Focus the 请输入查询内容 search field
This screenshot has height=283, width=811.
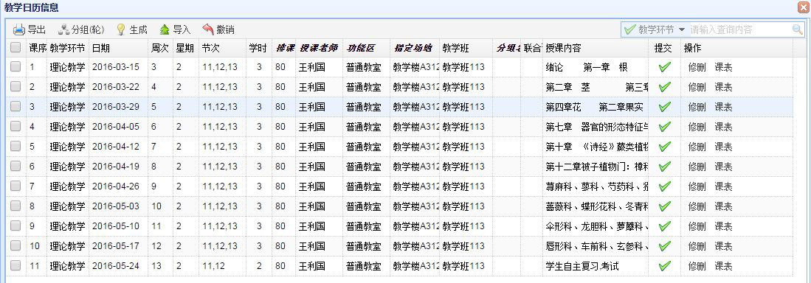coord(739,29)
